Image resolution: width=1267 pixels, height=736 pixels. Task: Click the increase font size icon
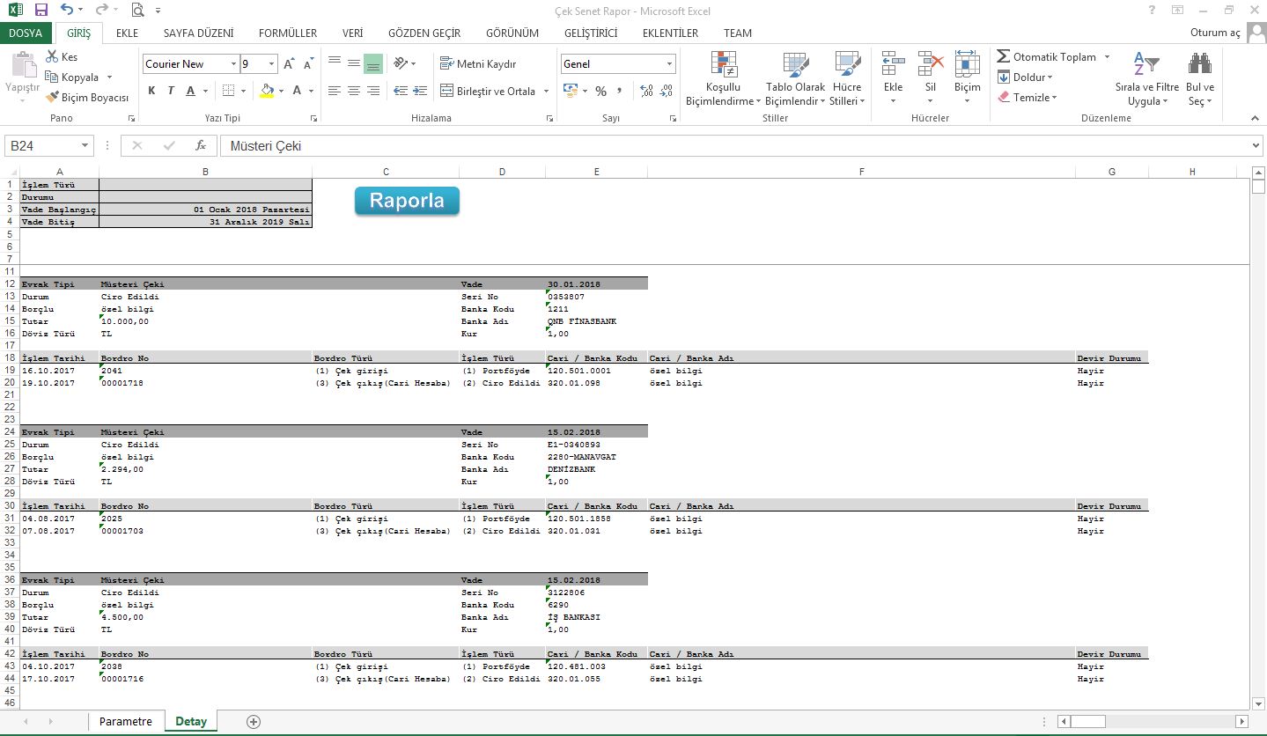pos(289,64)
